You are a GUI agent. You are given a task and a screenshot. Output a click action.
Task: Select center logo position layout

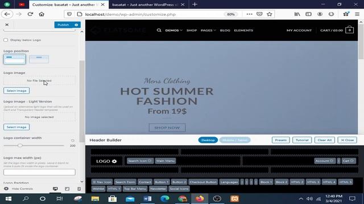click(39, 59)
